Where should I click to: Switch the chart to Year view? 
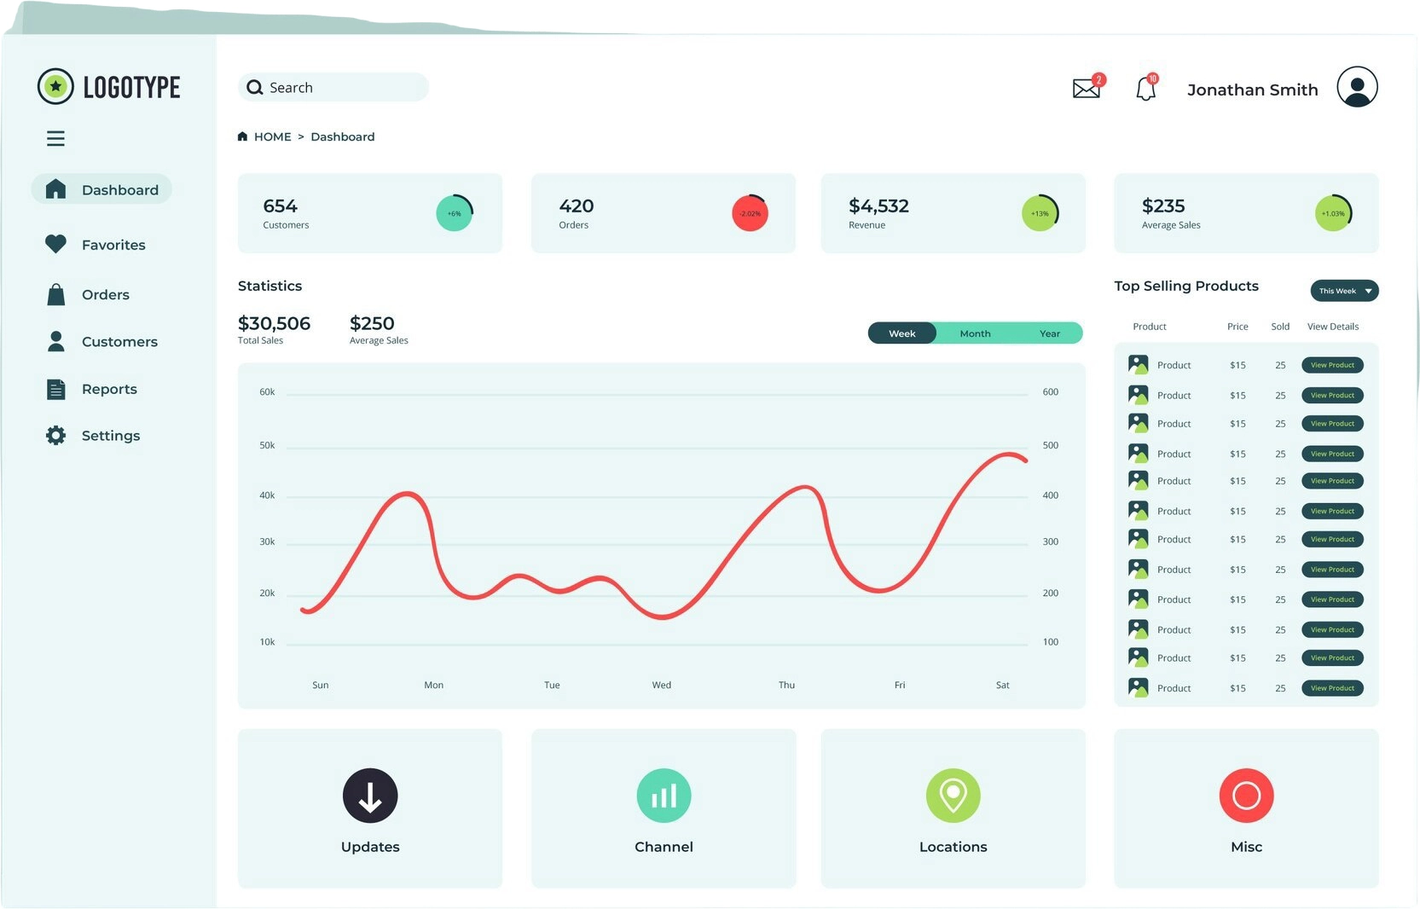[1050, 333]
